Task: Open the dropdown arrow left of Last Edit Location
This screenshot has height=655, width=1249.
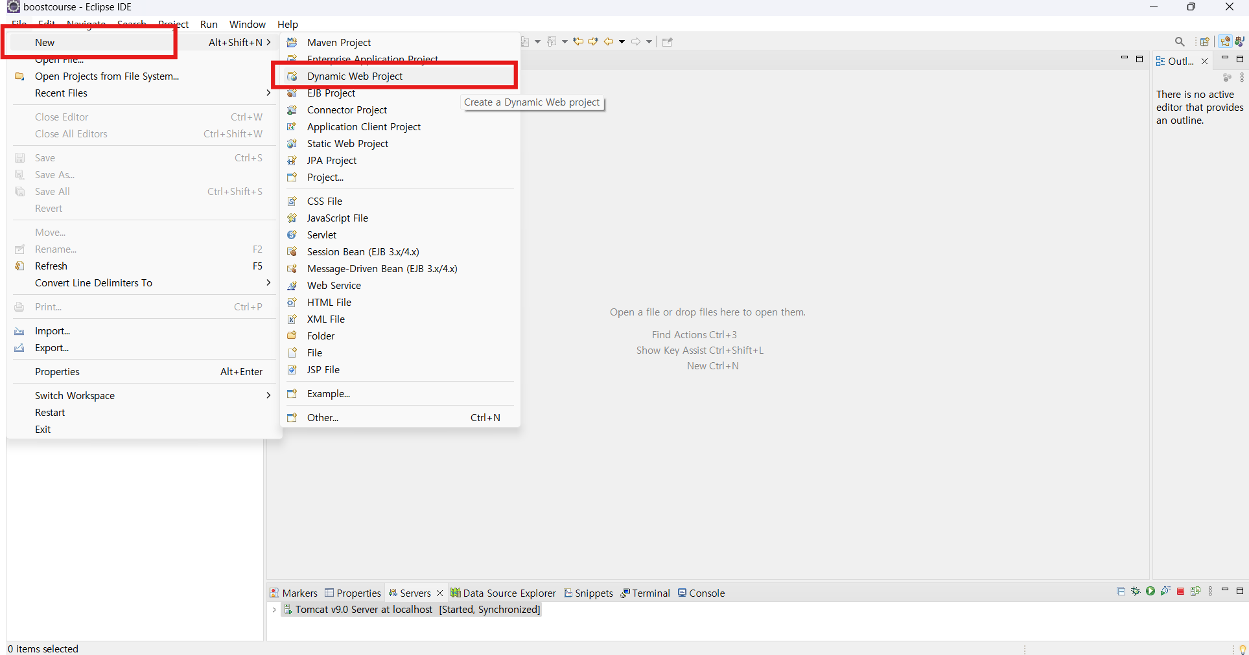Action: (565, 41)
